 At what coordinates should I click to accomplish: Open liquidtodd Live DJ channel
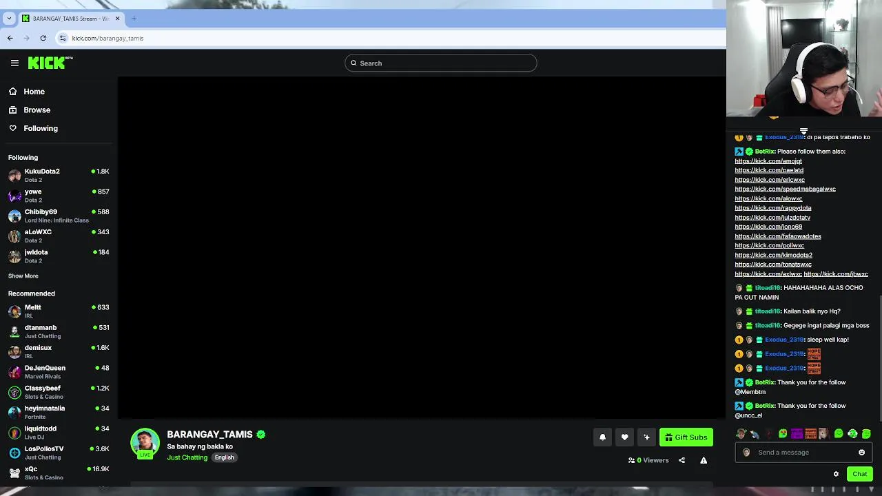(59, 433)
